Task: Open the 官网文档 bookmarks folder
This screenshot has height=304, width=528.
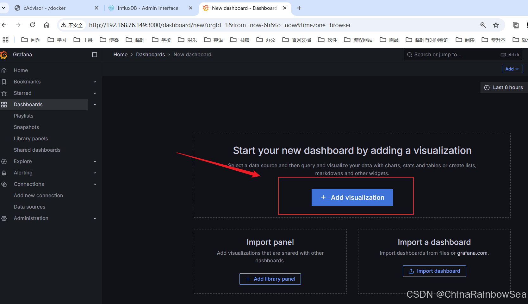Action: [x=297, y=40]
